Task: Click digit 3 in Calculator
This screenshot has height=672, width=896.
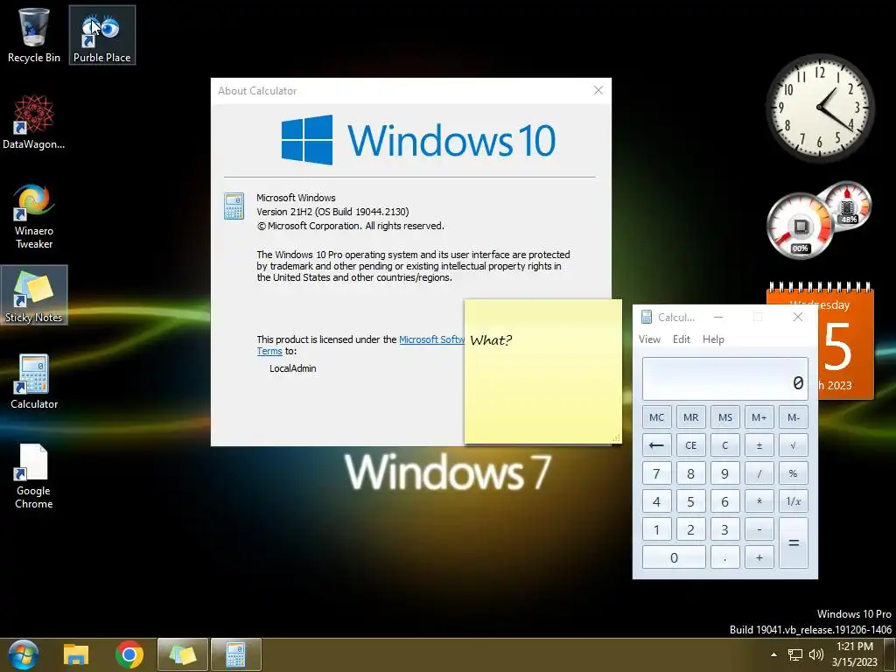Action: [x=725, y=529]
